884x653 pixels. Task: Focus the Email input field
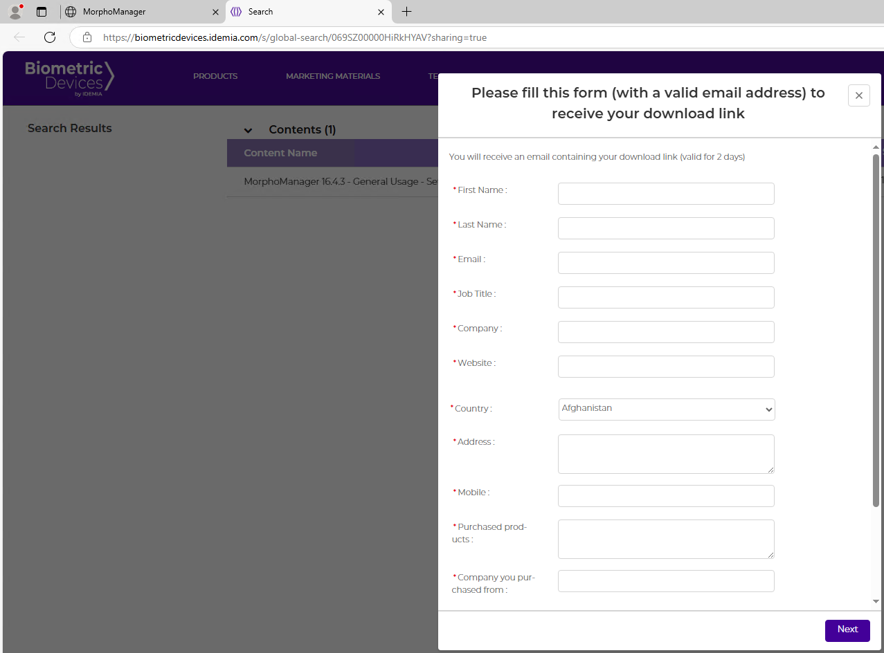(666, 263)
